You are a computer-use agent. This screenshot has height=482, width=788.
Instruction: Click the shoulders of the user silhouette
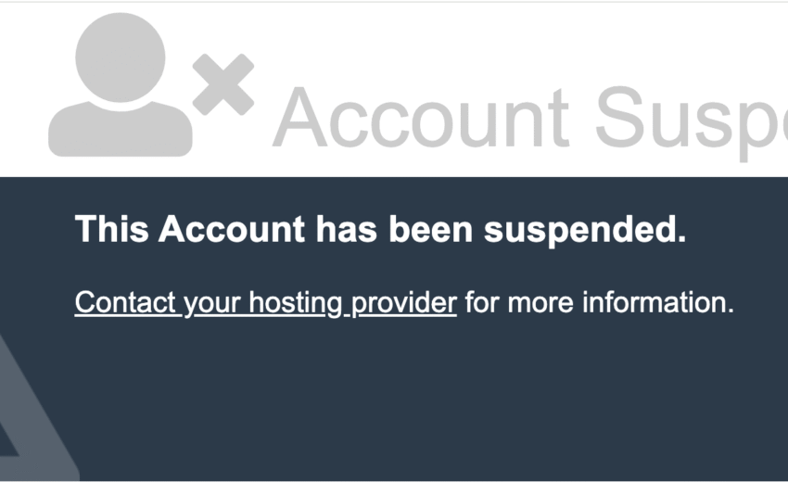pos(121,129)
